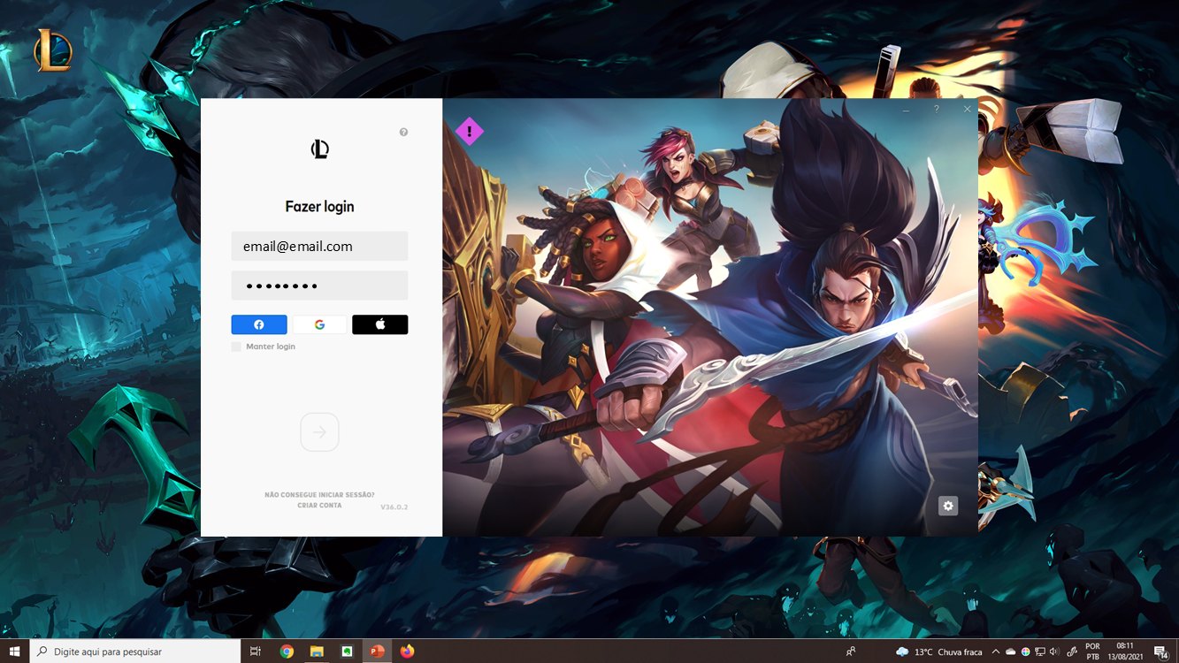This screenshot has height=663, width=1179.
Task: Open Chrome from the taskbar
Action: [x=287, y=652]
